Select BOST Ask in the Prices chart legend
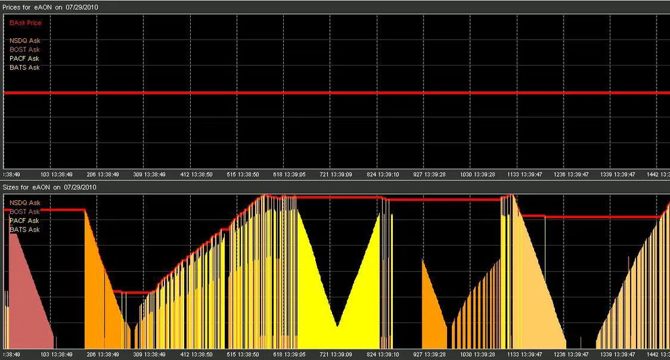The width and height of the screenshot is (670, 360). pos(24,50)
